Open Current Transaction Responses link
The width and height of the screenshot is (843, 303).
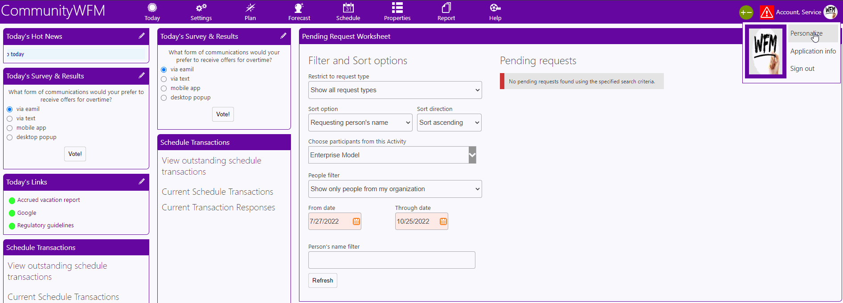click(218, 208)
